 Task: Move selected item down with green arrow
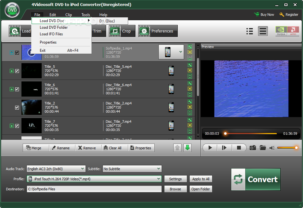pyautogui.click(x=187, y=148)
